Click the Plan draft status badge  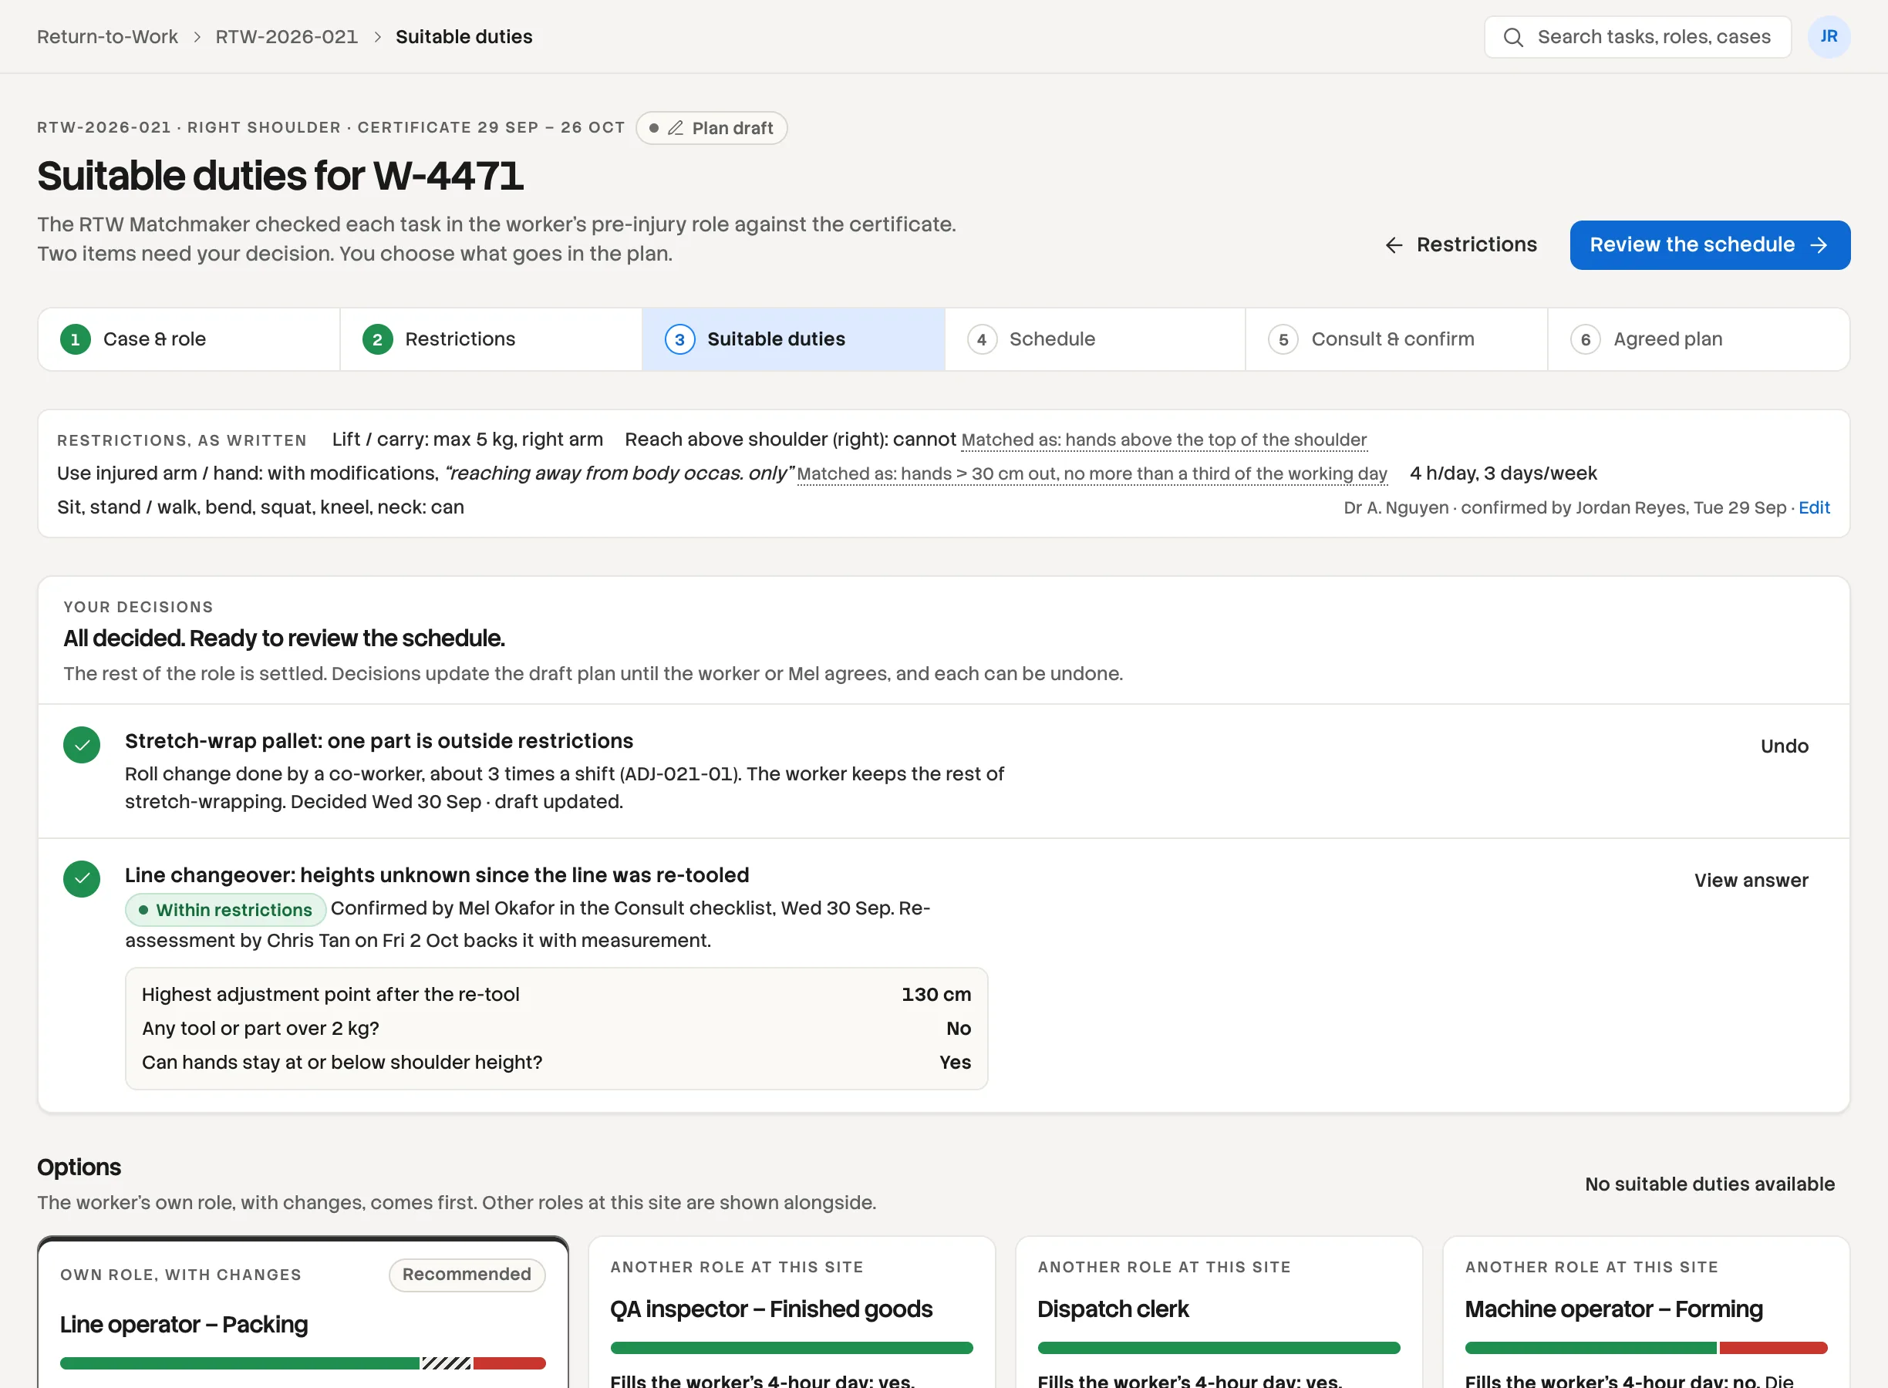tap(711, 128)
